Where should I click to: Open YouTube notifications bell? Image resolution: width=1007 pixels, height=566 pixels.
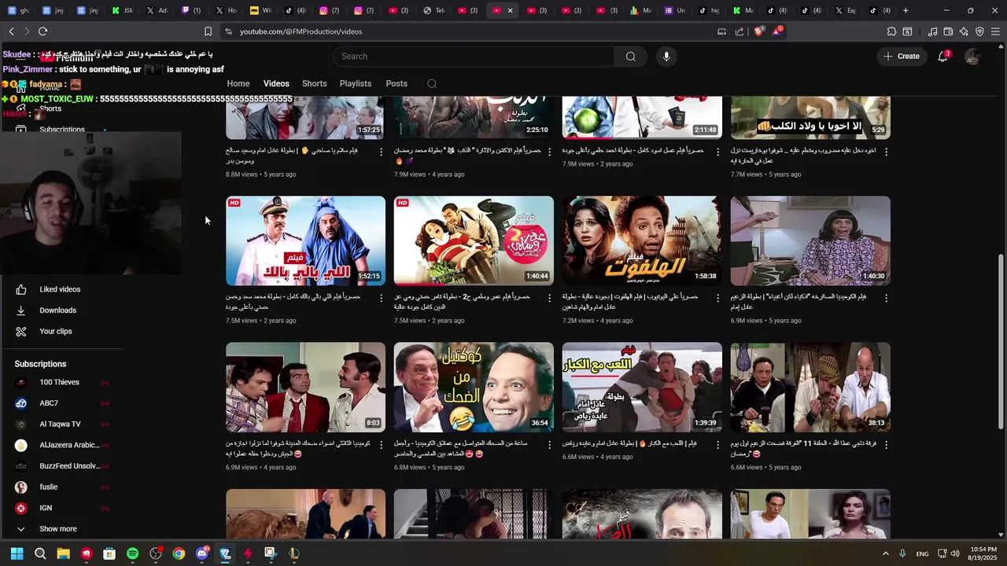coord(942,57)
